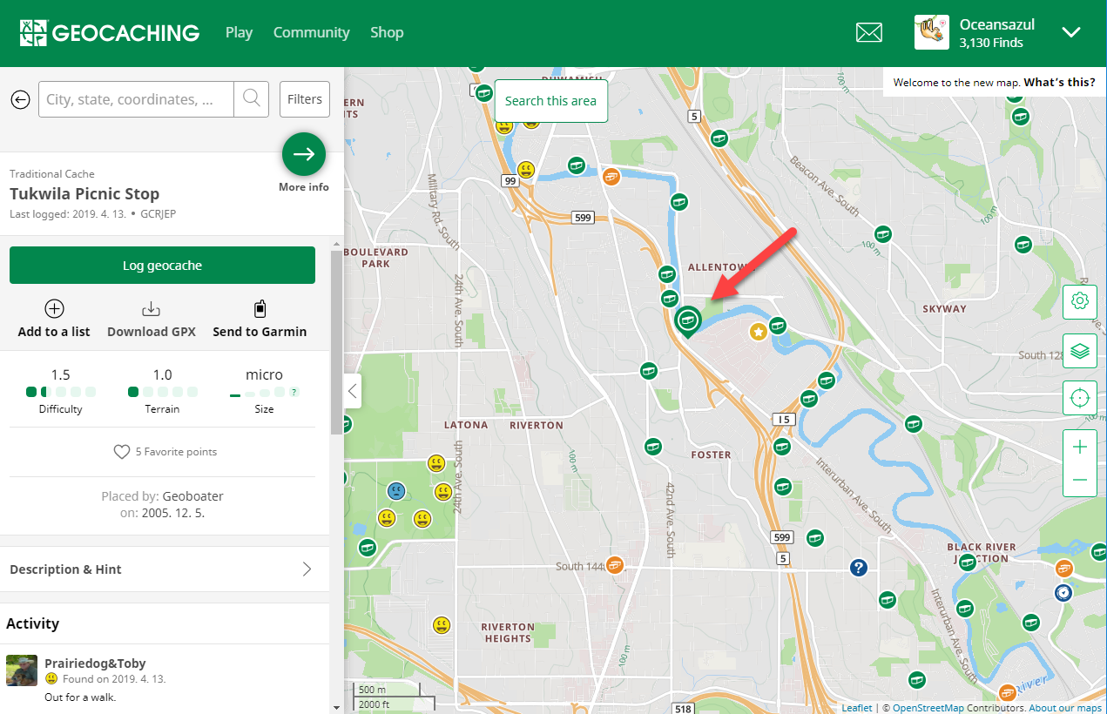Open the Community menu
This screenshot has height=714, width=1107.
point(311,32)
